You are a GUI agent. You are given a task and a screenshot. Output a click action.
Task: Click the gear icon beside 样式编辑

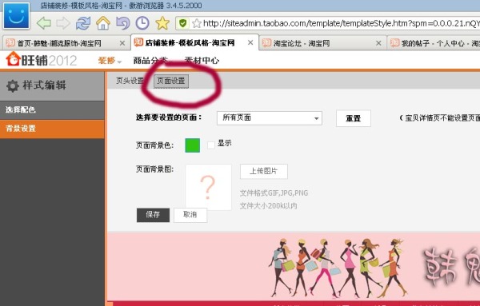(x=13, y=85)
